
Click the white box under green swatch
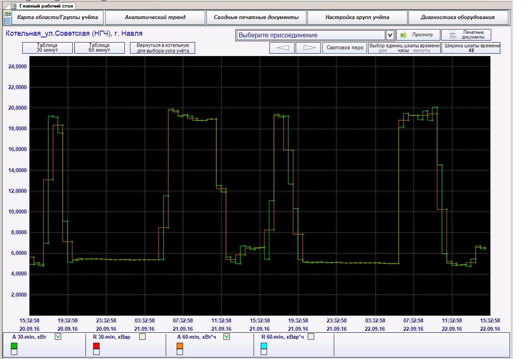pos(14,352)
